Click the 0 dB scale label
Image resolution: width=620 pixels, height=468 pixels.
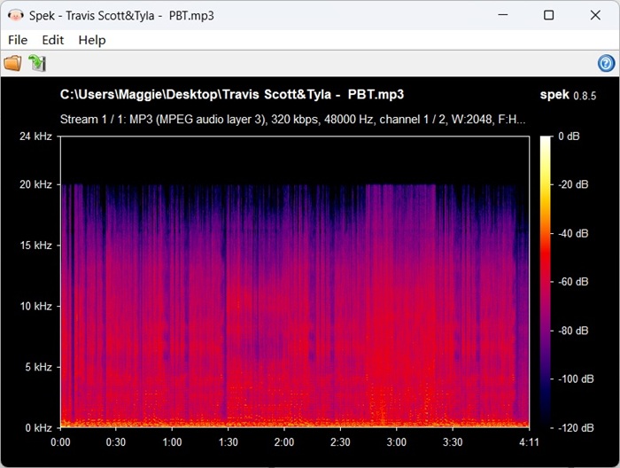click(x=569, y=136)
